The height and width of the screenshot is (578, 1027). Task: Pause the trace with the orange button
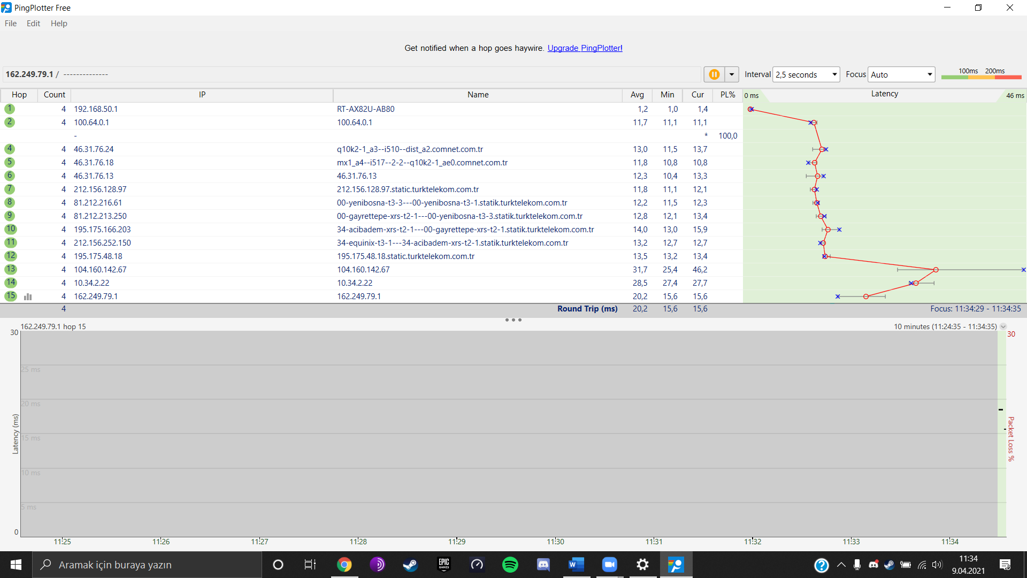pyautogui.click(x=714, y=74)
